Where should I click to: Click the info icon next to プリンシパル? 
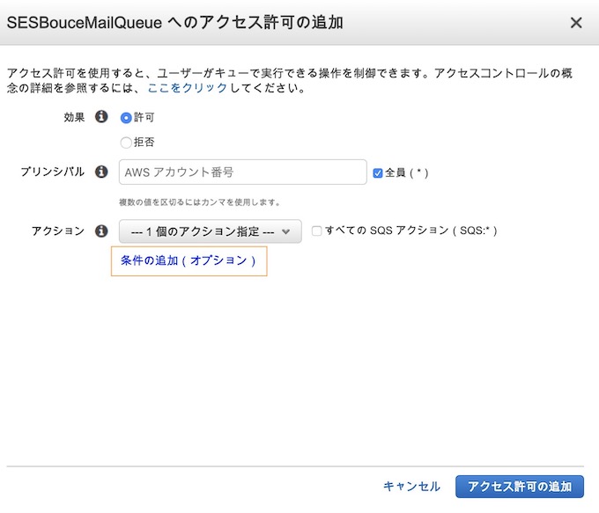(x=101, y=172)
